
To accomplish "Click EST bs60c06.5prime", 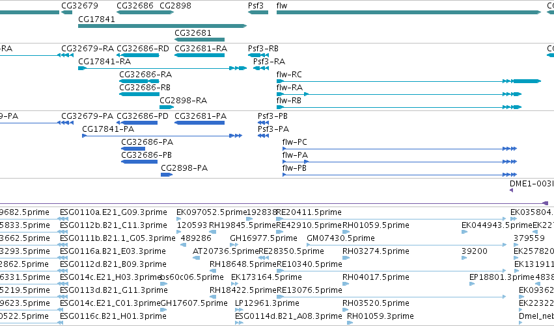I will [192, 277].
